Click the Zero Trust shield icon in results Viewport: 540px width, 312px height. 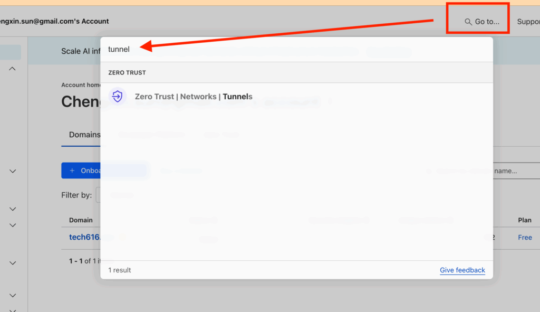pyautogui.click(x=118, y=96)
